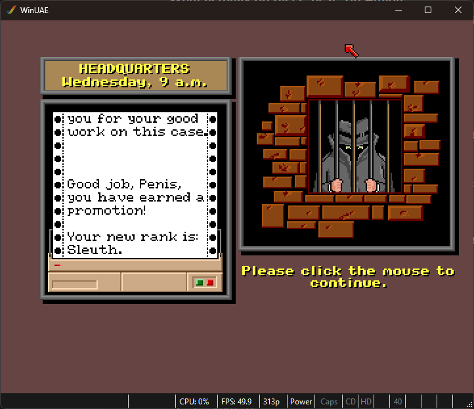
Task: Click the red light on the printer
Action: click(x=210, y=283)
